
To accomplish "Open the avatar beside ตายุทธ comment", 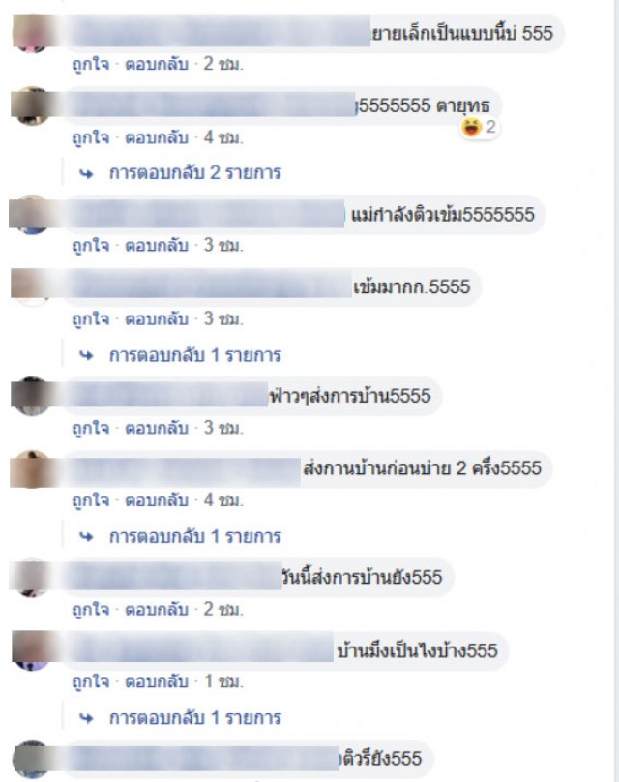I will coord(31,105).
